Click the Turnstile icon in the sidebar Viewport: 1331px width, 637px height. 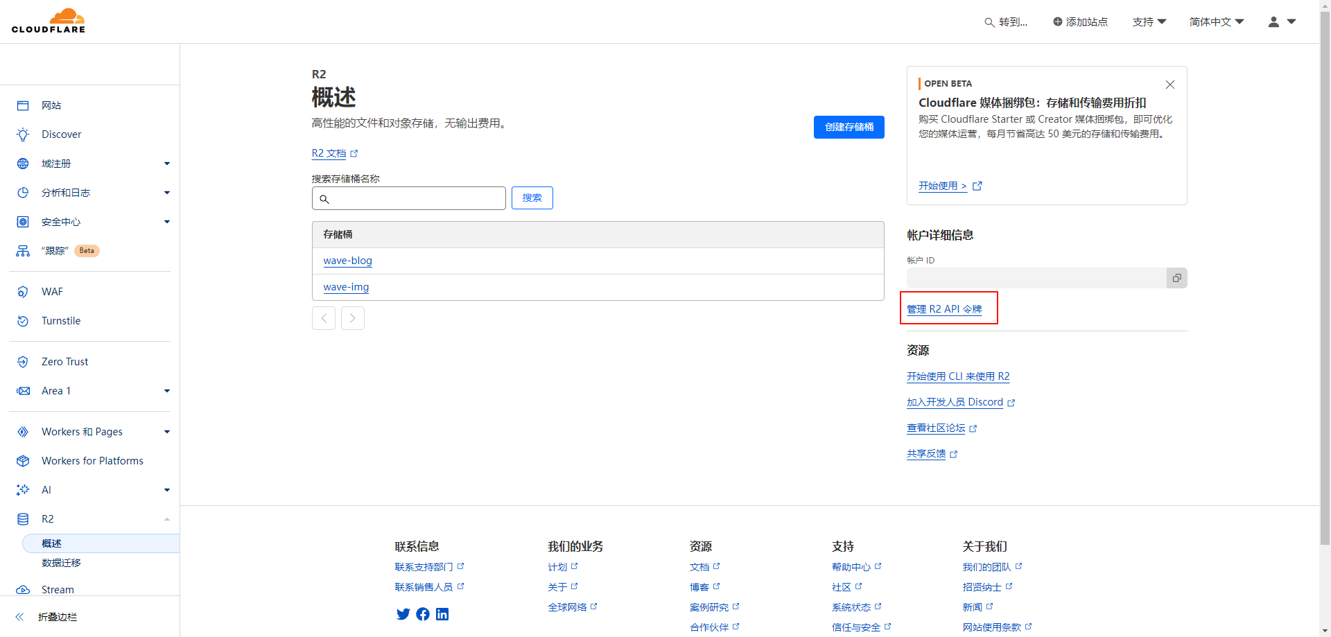point(23,321)
